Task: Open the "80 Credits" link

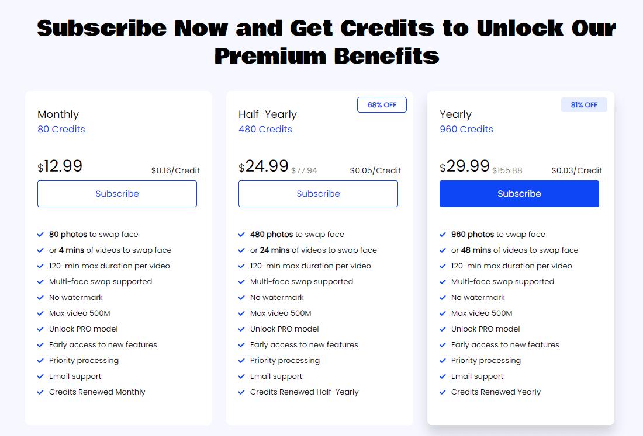Action: [x=61, y=130]
